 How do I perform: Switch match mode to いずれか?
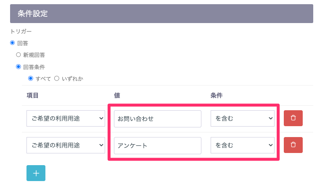tap(57, 78)
